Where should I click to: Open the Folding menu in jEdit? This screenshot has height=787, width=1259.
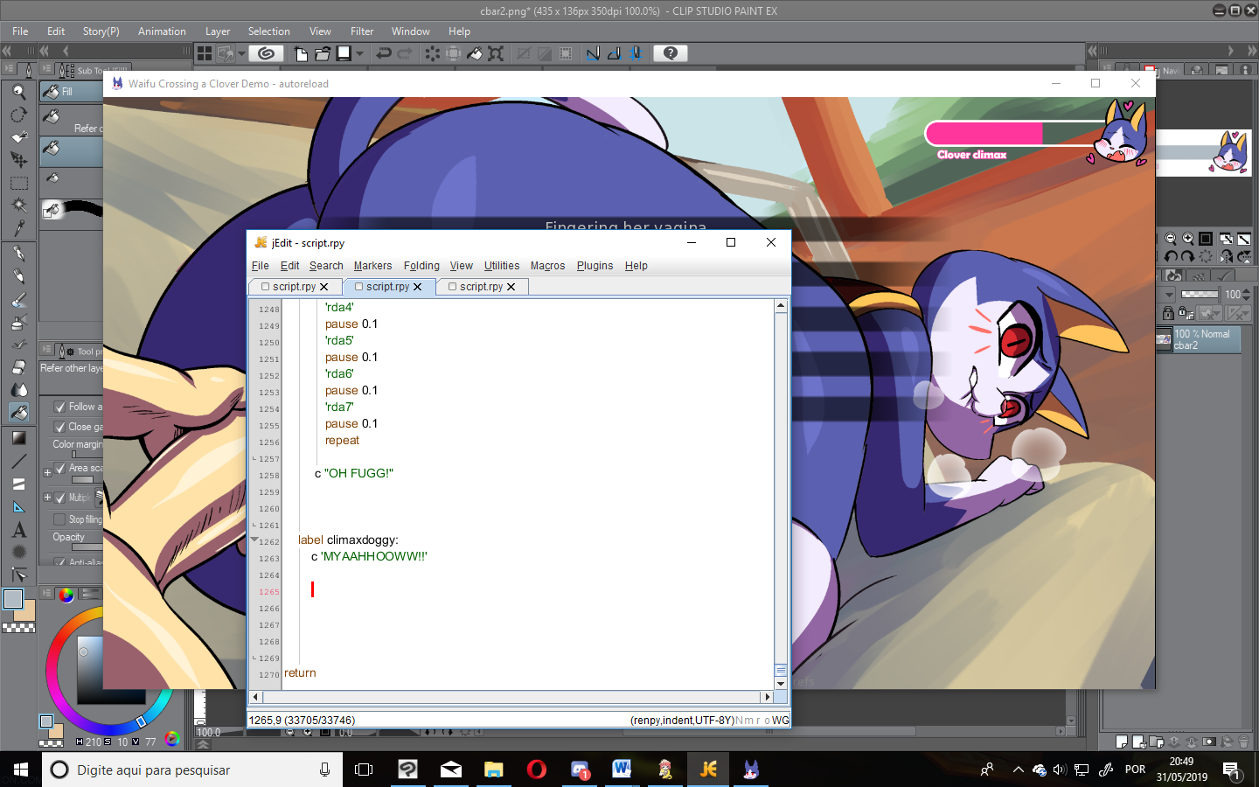tap(421, 266)
